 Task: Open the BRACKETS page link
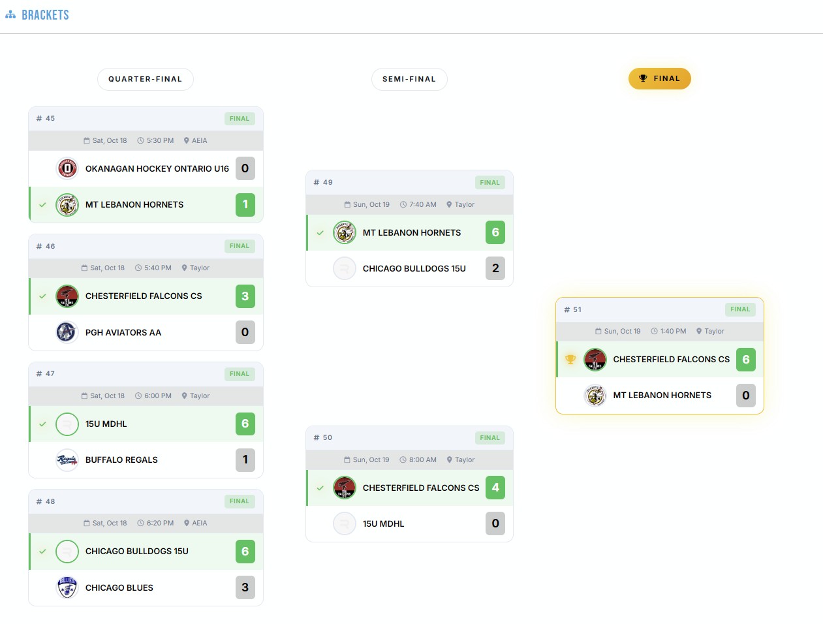pyautogui.click(x=44, y=14)
